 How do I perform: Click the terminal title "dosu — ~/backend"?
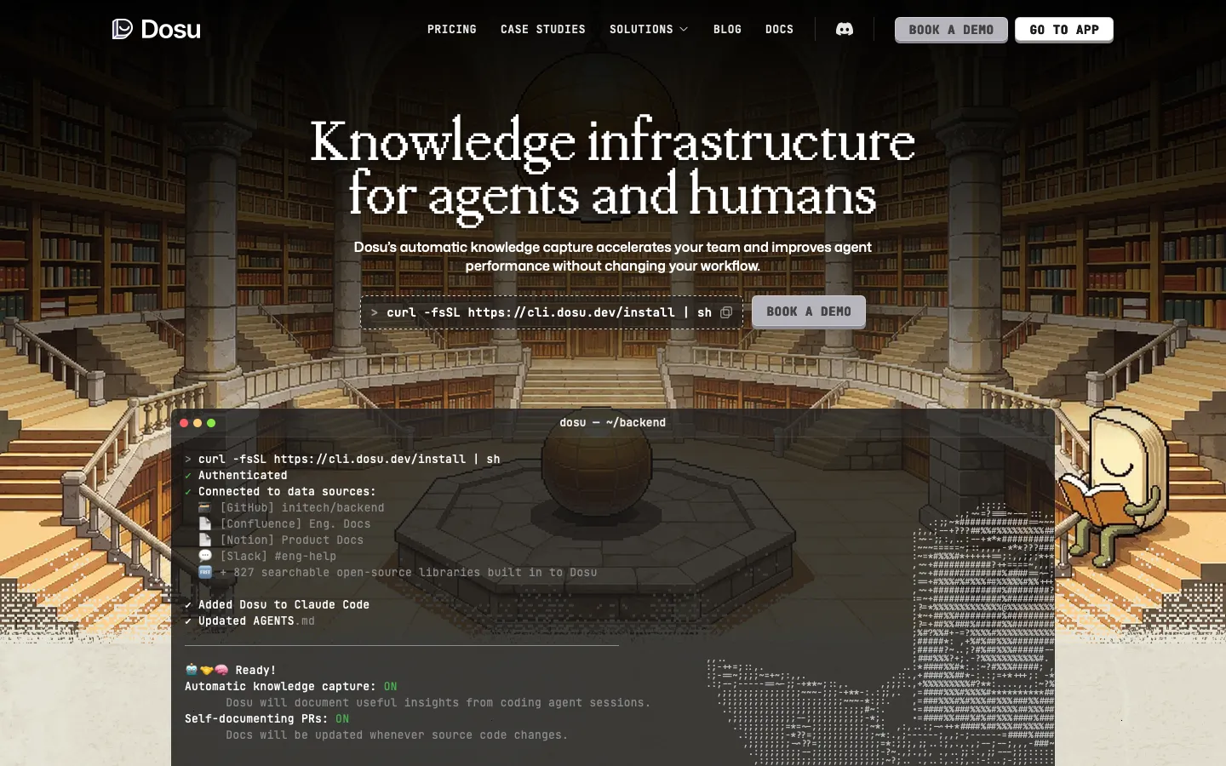[x=613, y=422]
